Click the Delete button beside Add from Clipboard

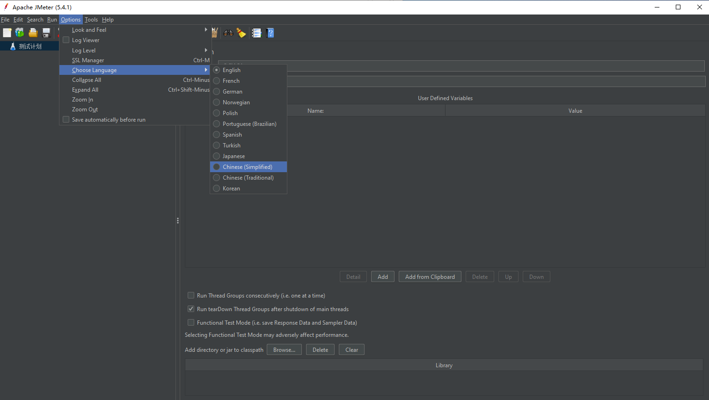480,277
